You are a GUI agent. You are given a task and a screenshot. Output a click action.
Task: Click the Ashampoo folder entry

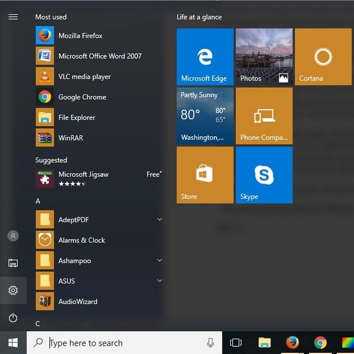pos(99,260)
